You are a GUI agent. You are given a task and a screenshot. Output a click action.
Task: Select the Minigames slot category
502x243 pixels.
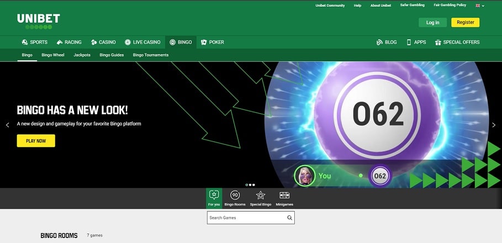pyautogui.click(x=284, y=198)
